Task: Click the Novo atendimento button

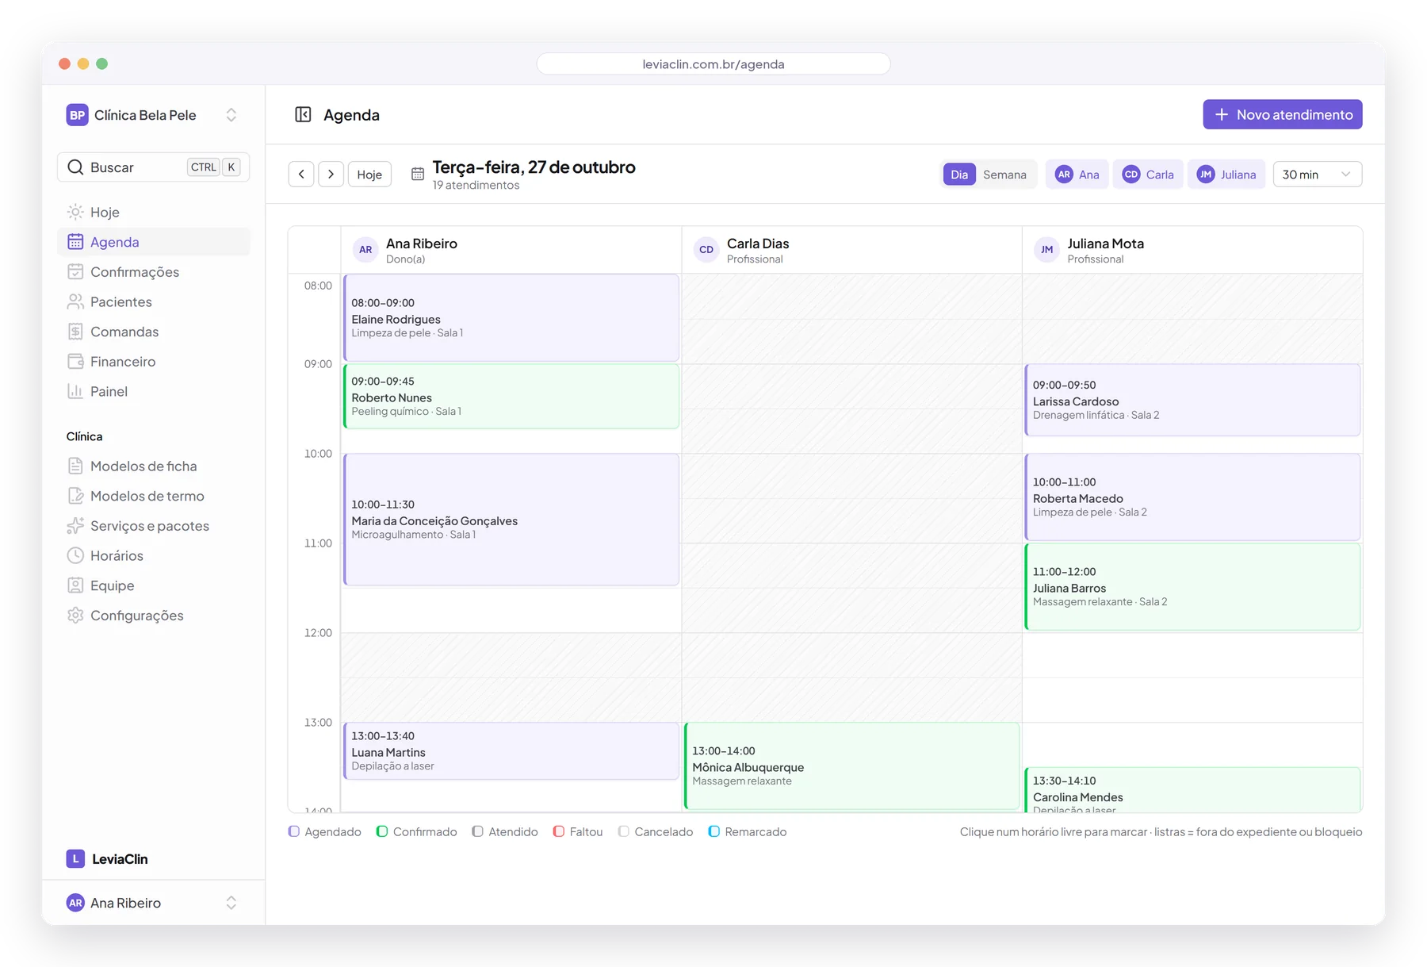Action: click(1282, 114)
